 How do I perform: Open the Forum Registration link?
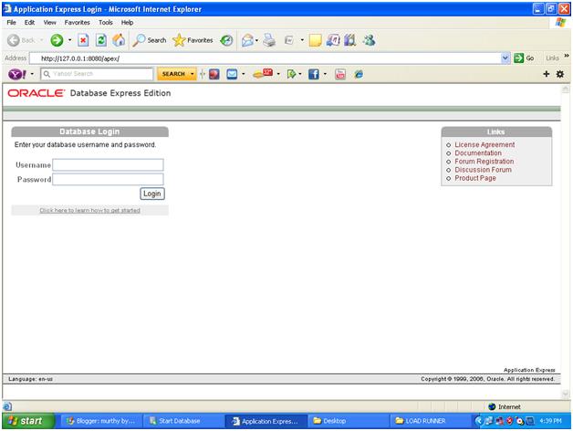pyautogui.click(x=484, y=162)
